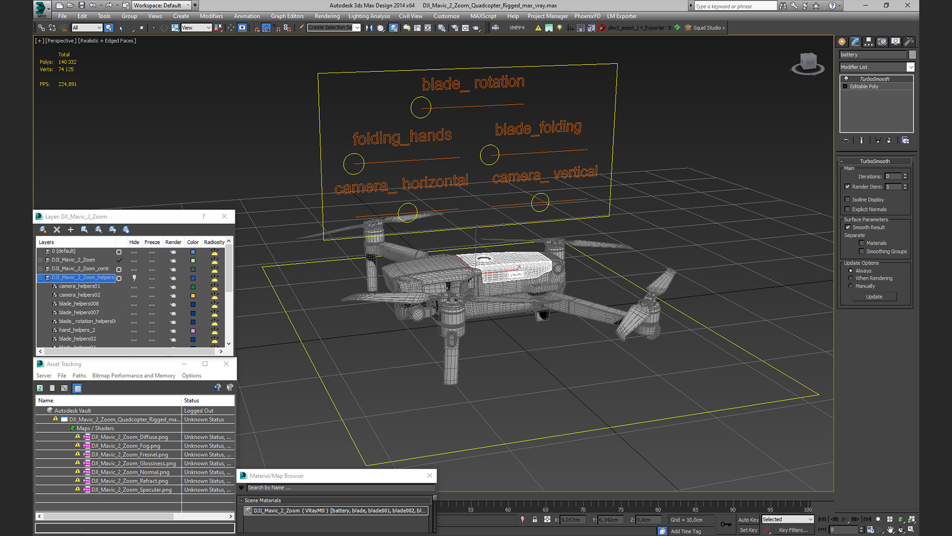Collapse the DJI_Mavic_2_Zoom_helpers layer
The image size is (952, 536).
tap(40, 278)
